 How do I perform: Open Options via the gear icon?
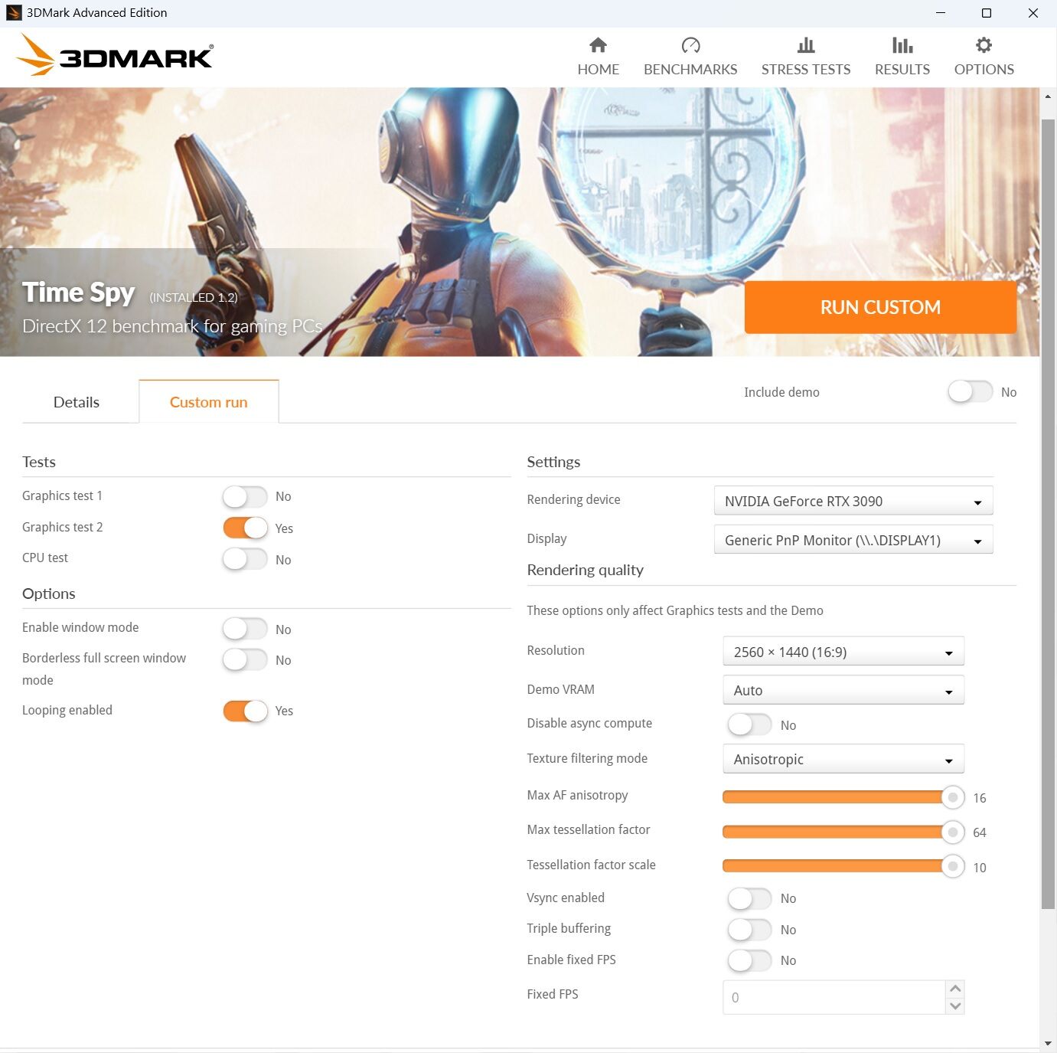pyautogui.click(x=984, y=45)
